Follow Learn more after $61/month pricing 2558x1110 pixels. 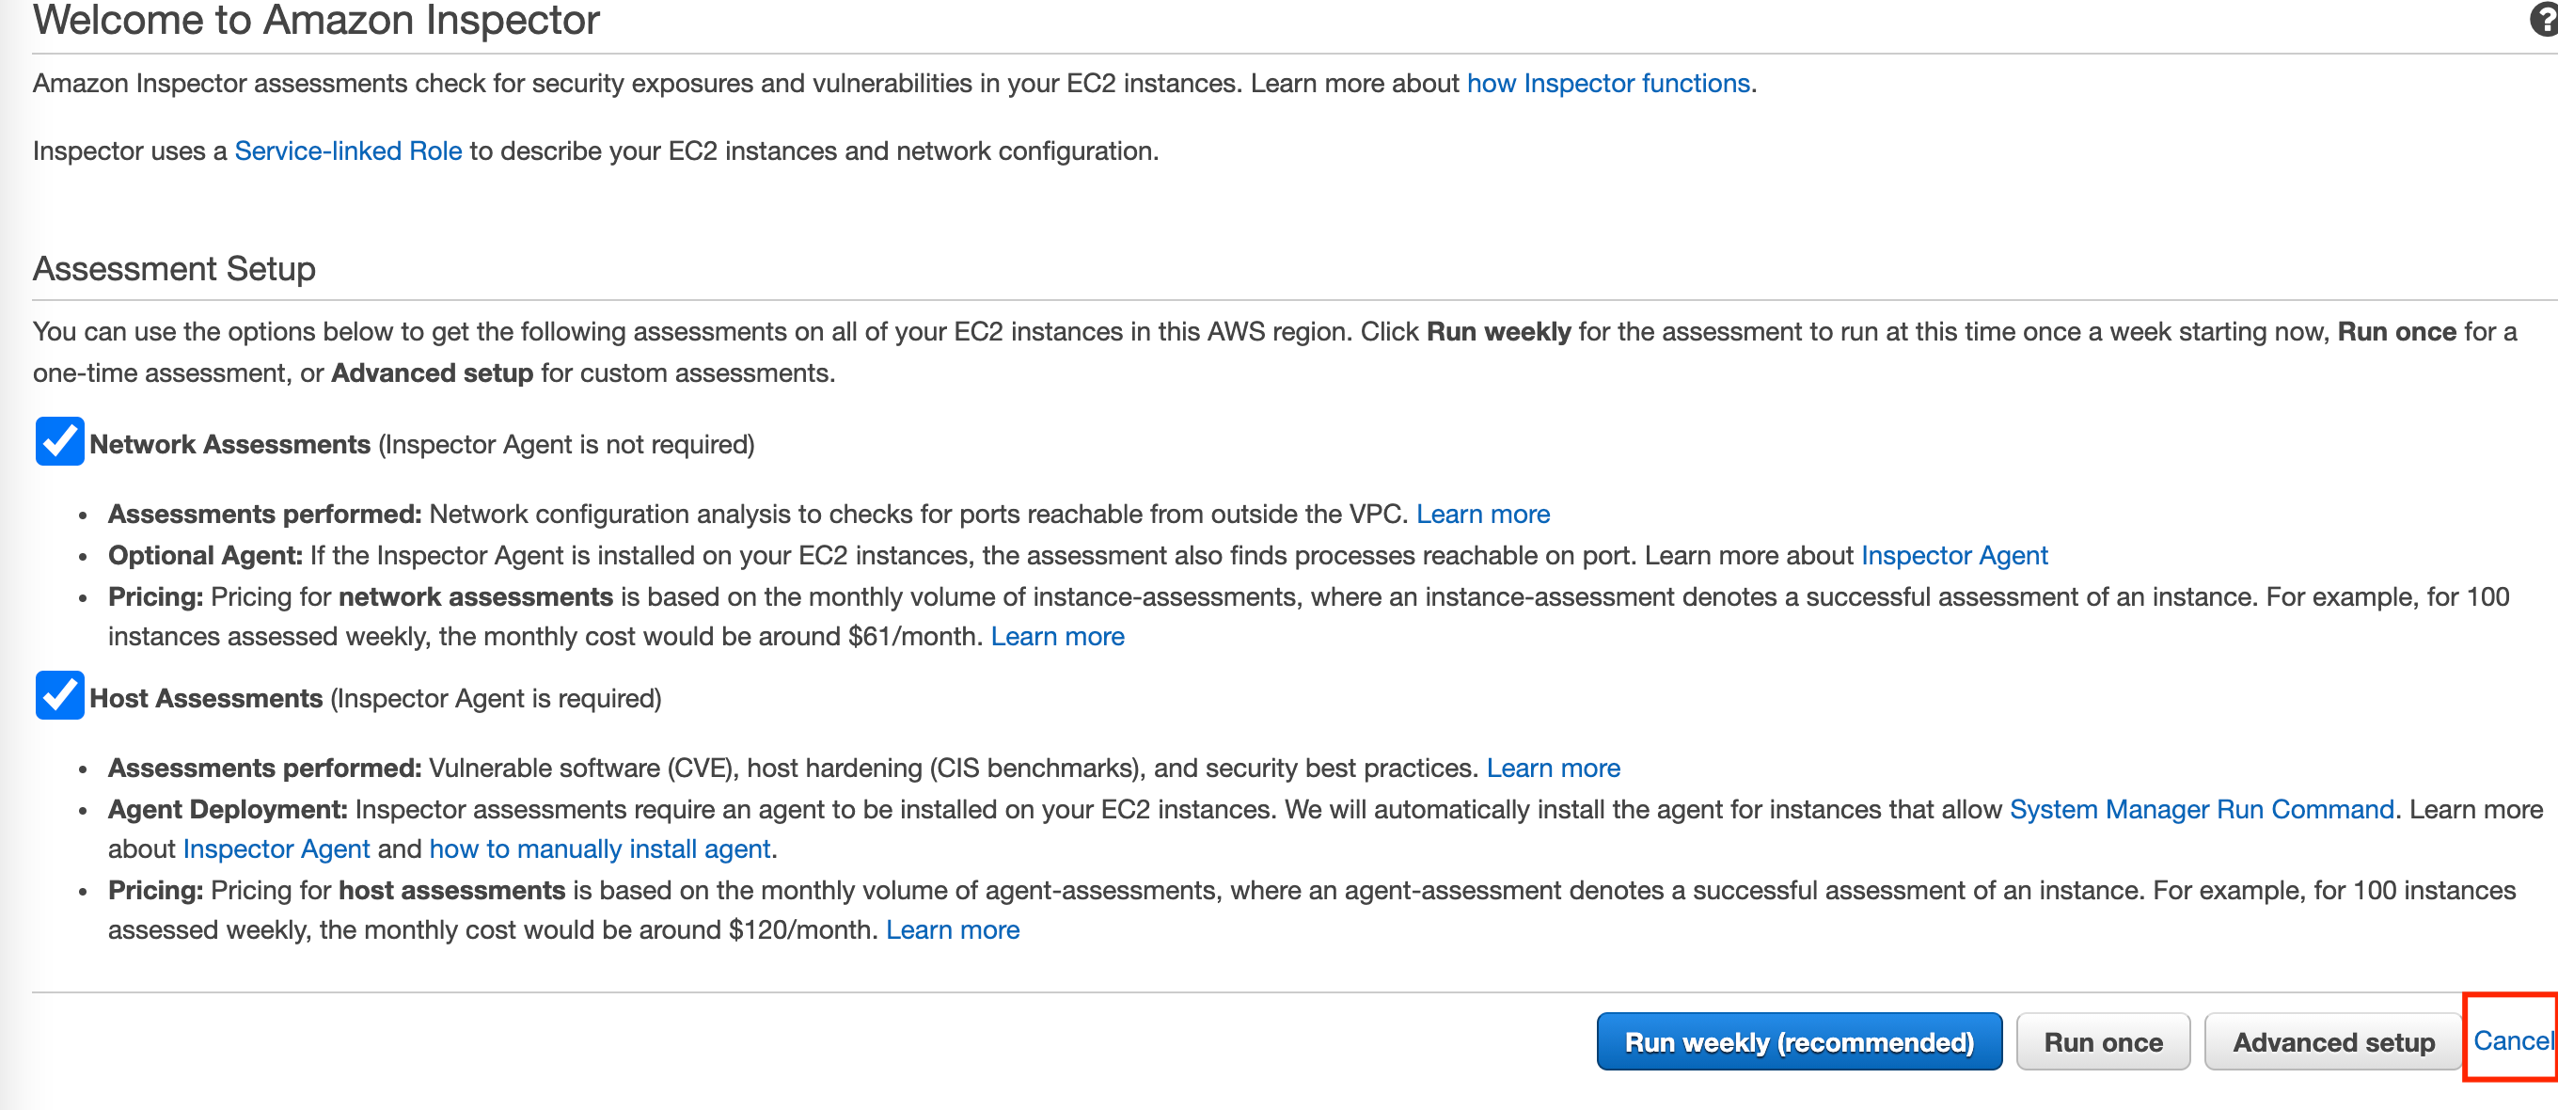pyautogui.click(x=1058, y=637)
